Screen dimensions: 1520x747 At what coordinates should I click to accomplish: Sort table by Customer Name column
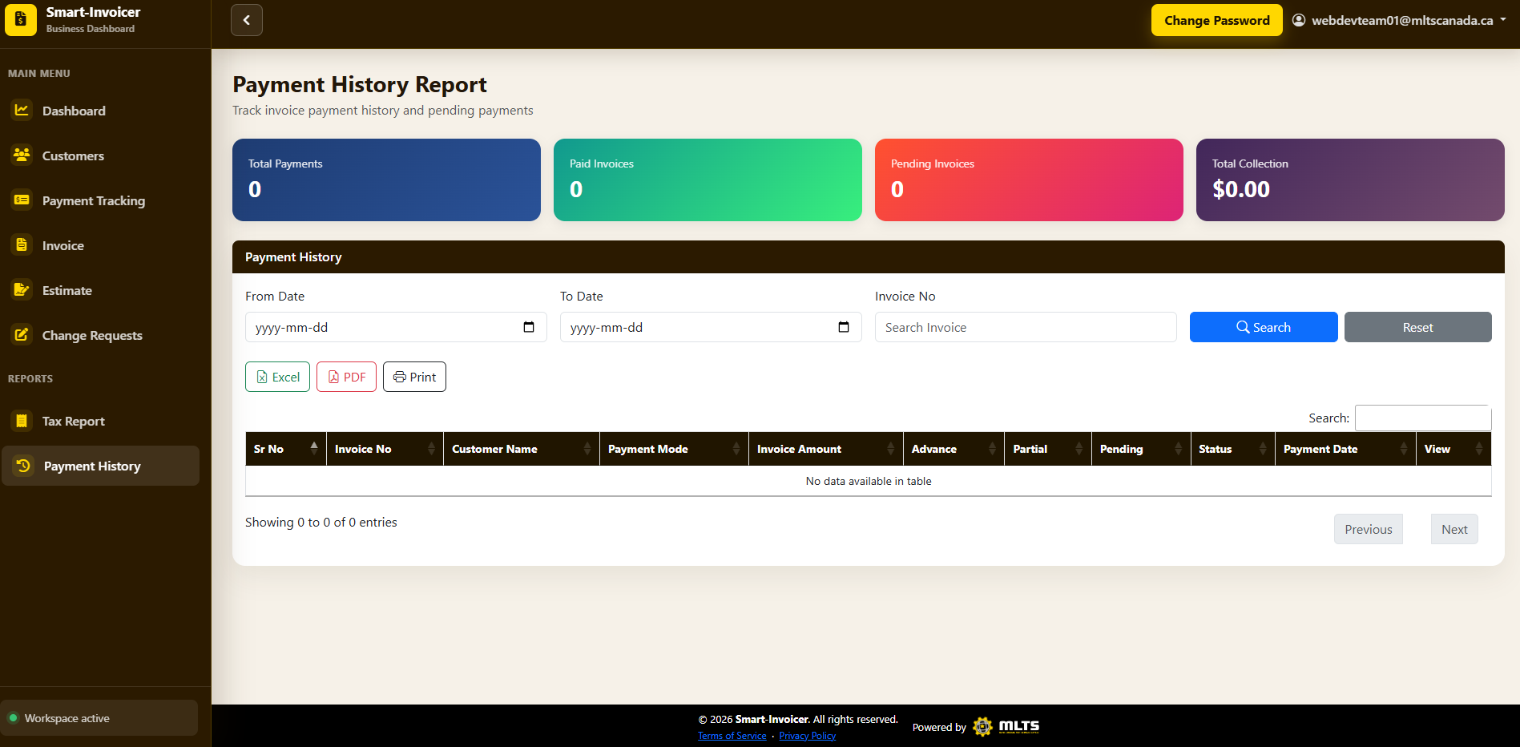click(x=521, y=449)
